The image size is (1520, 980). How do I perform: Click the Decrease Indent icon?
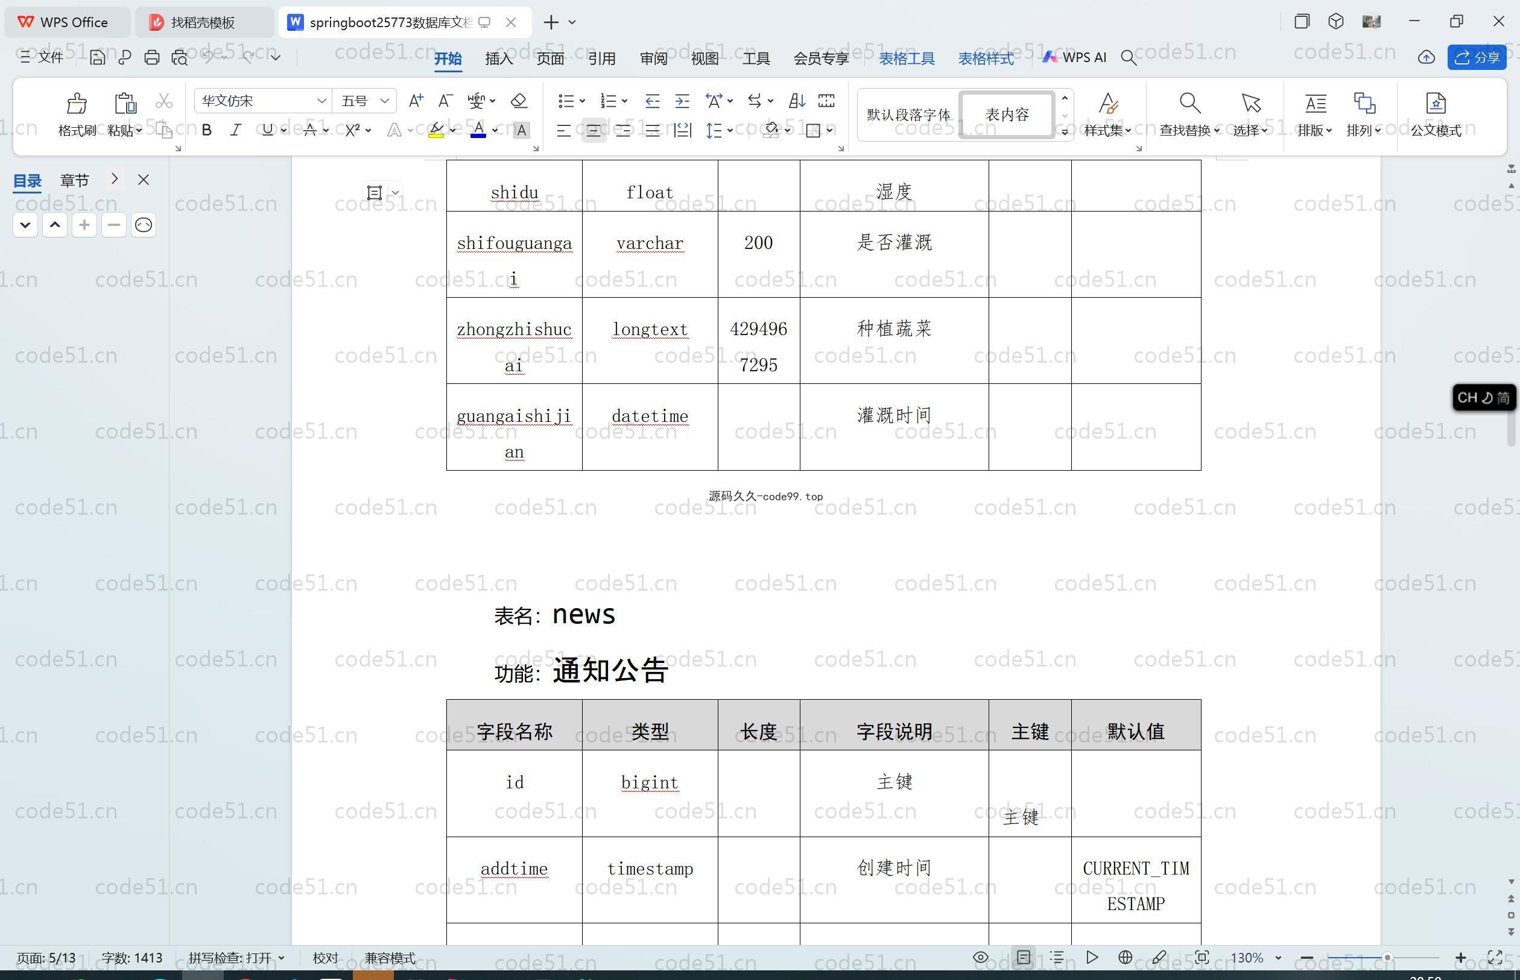point(652,101)
